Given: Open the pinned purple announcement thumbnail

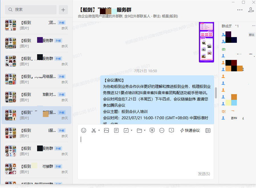Looking at the screenshot, I should coord(206,43).
